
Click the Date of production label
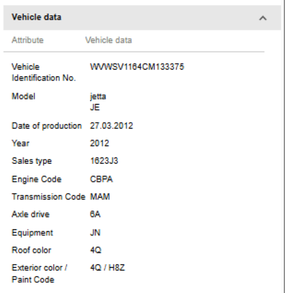pos(47,126)
